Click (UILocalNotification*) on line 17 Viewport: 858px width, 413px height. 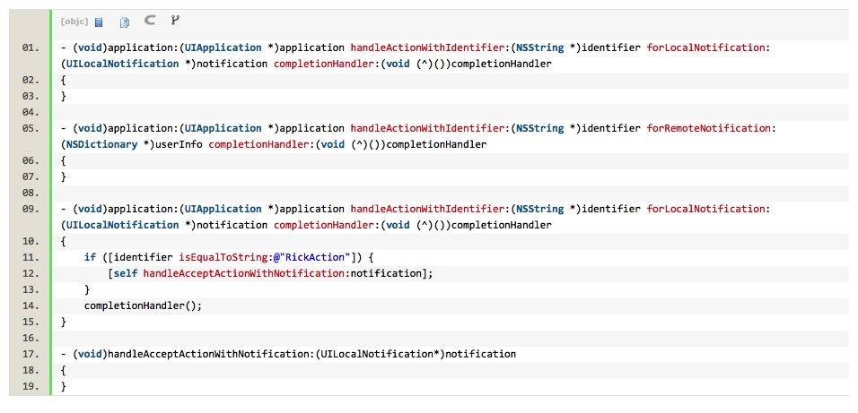tap(380, 354)
